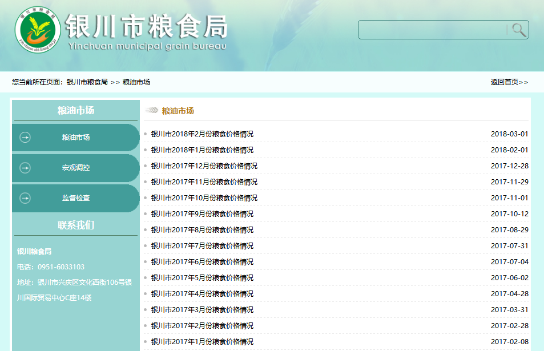Click inside the search text field
The image size is (544, 351).
(x=432, y=30)
